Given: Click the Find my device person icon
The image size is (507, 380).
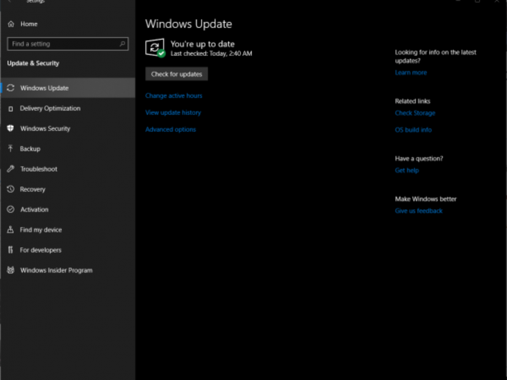Looking at the screenshot, I should click(11, 230).
